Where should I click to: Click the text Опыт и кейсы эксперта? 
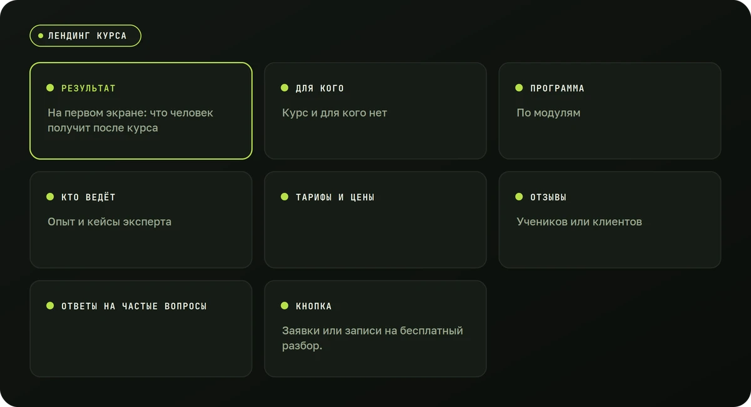coord(110,222)
